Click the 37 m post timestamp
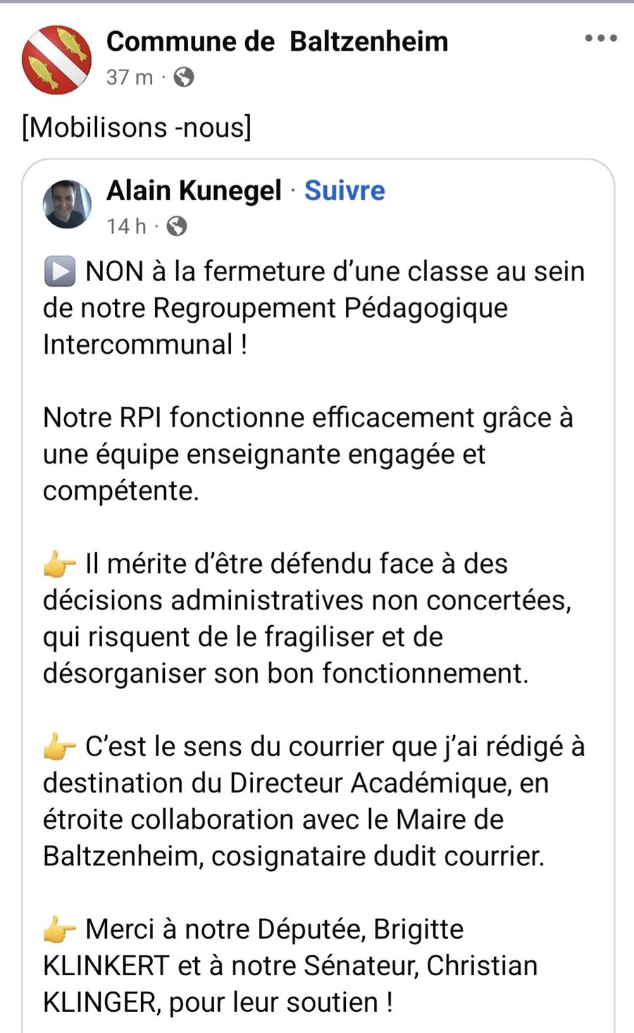634x1033 pixels. (x=129, y=77)
